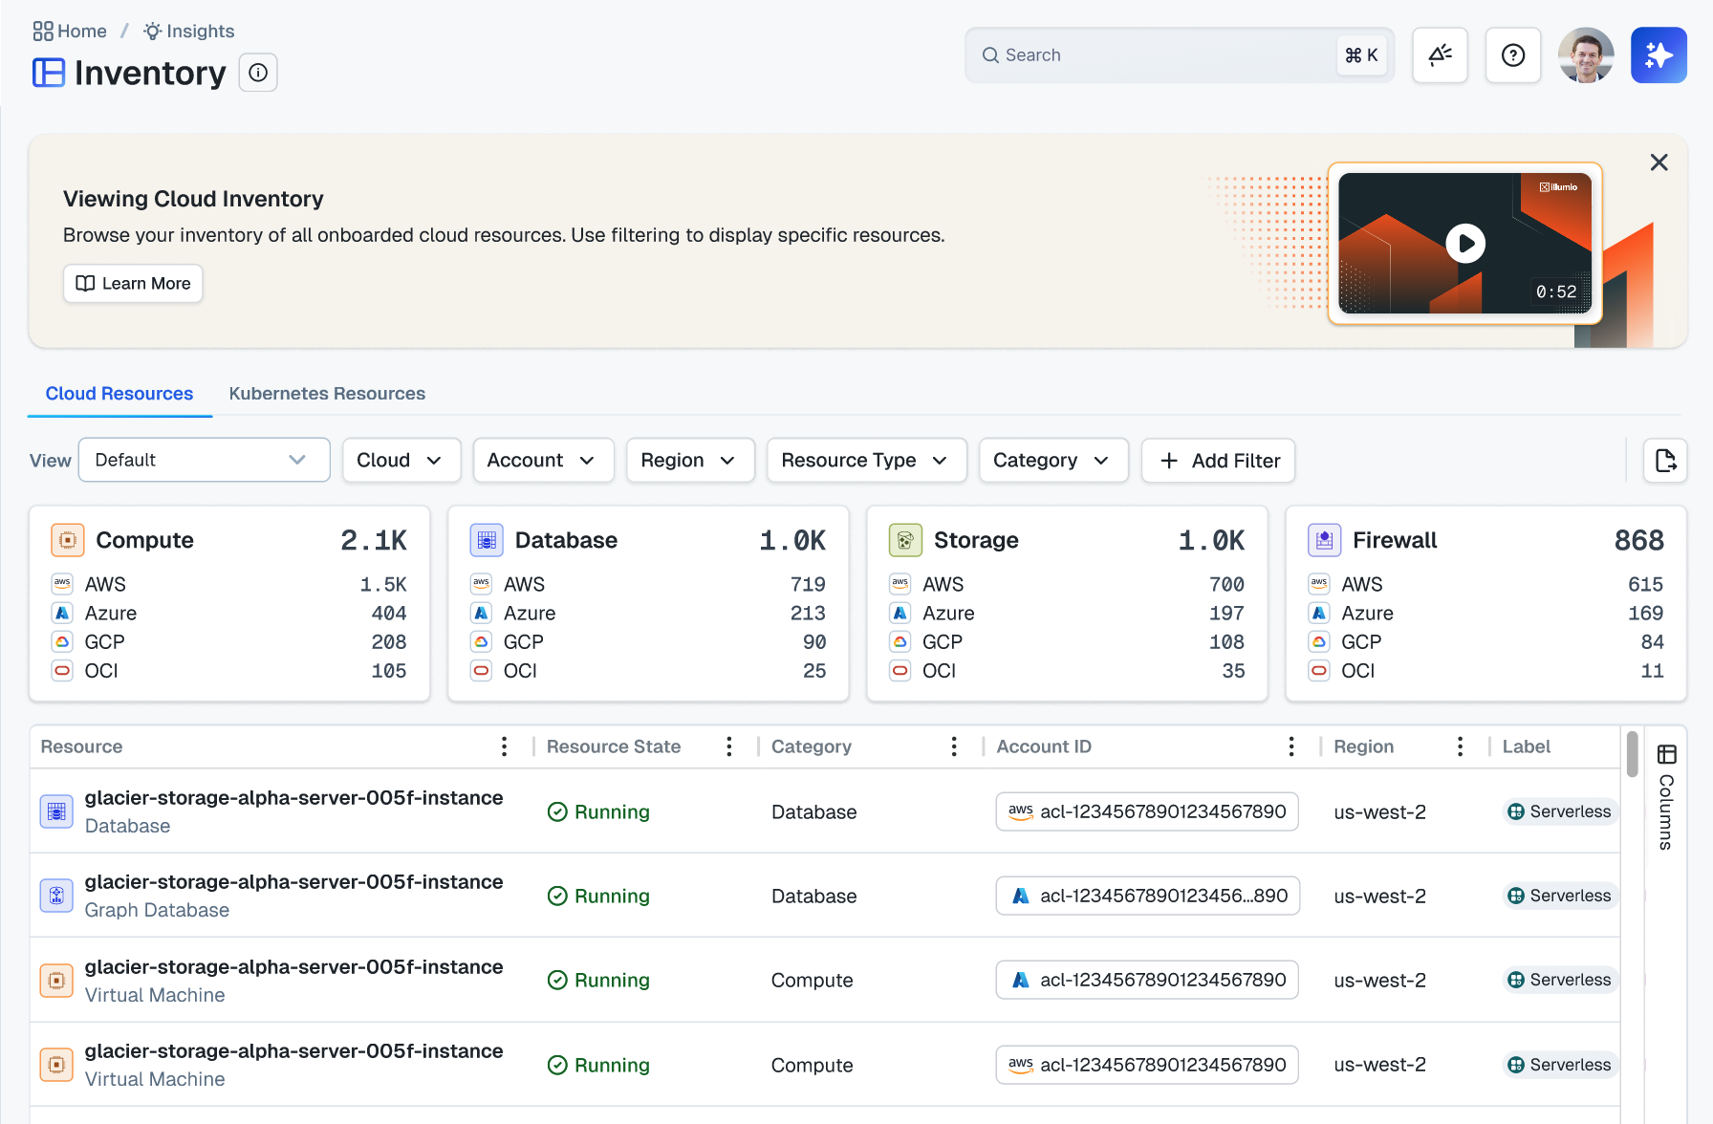Click the announcements megaphone icon
This screenshot has width=1713, height=1124.
[x=1440, y=55]
